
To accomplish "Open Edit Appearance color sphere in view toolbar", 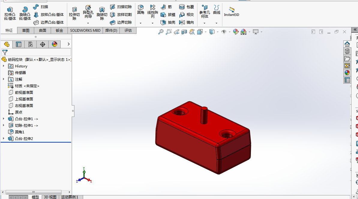I will [x=236, y=32].
